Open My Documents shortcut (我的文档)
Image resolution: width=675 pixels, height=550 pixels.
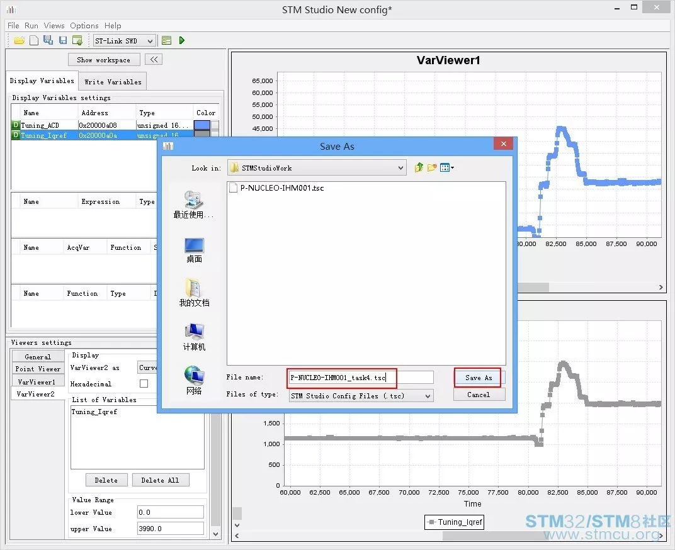coord(194,293)
